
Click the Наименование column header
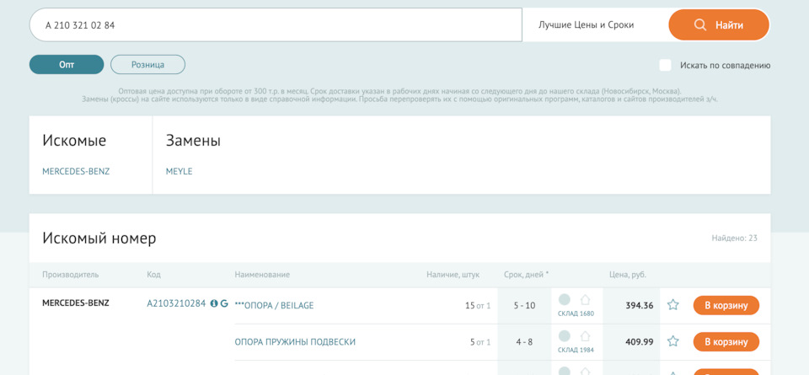(x=262, y=275)
